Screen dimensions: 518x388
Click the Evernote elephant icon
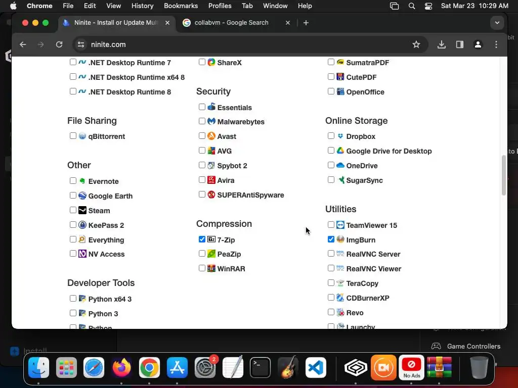(82, 181)
